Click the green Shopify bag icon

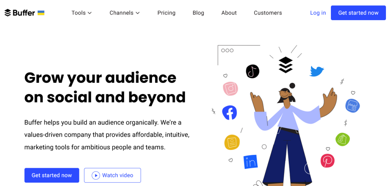[x=343, y=139]
